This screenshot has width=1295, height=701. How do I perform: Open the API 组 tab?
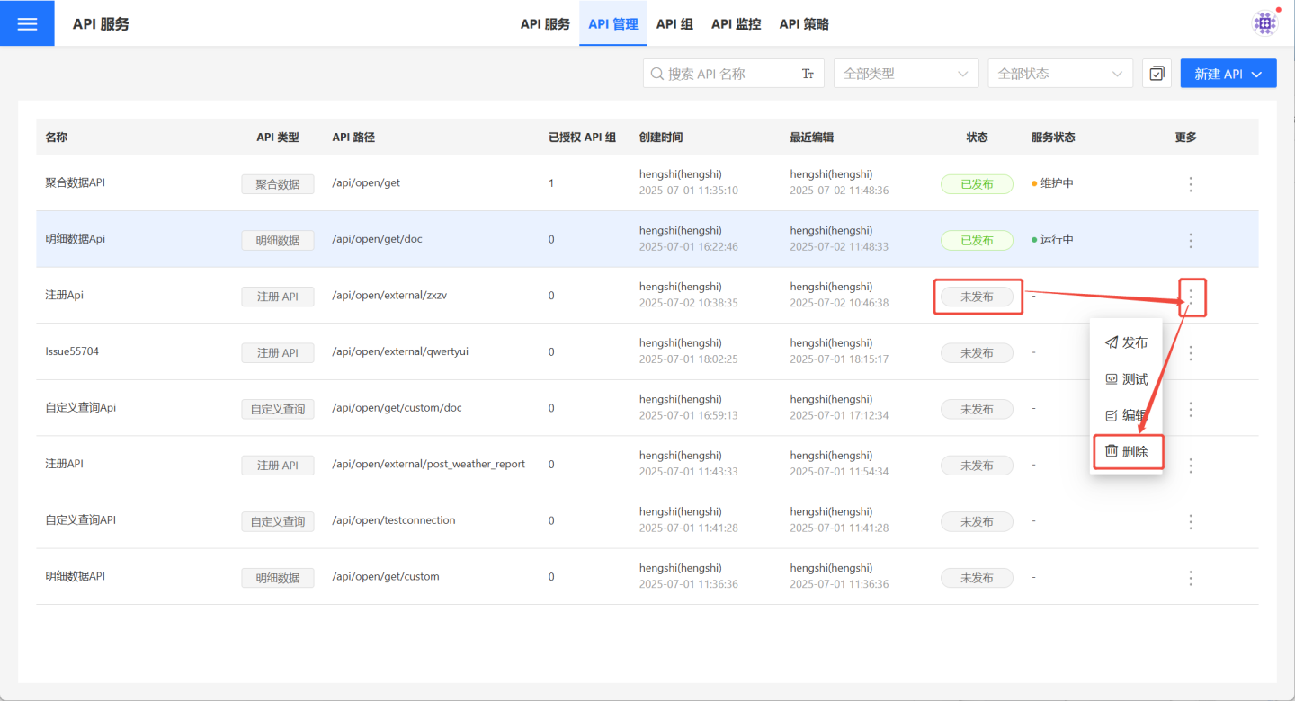point(674,24)
